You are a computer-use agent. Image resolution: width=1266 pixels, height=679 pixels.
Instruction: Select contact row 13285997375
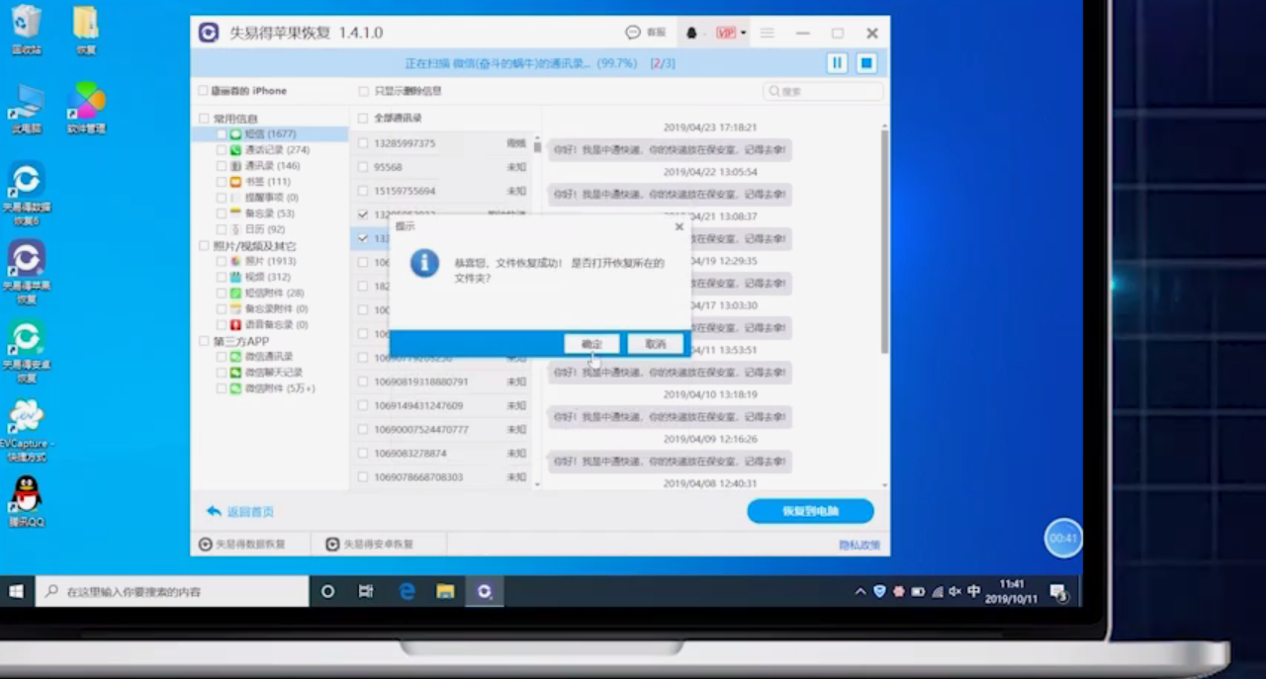pos(442,143)
